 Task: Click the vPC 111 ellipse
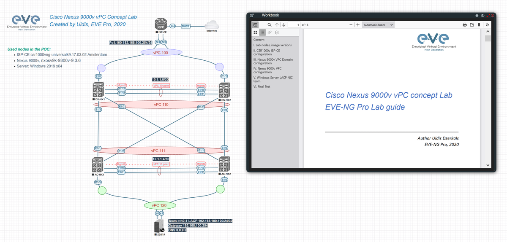[161, 151]
